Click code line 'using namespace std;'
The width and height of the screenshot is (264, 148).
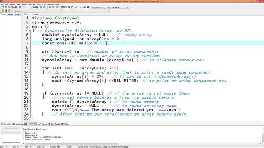[57, 22]
